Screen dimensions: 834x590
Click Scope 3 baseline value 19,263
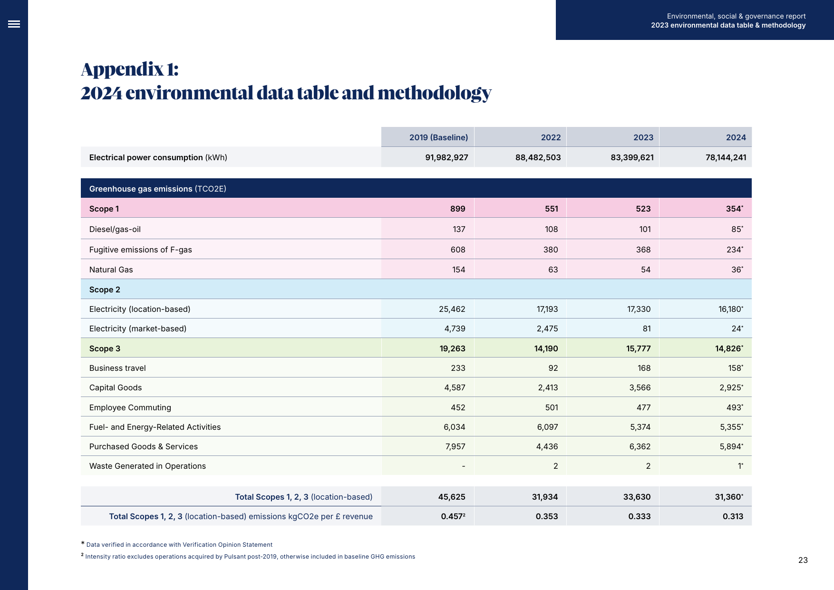tap(452, 348)
